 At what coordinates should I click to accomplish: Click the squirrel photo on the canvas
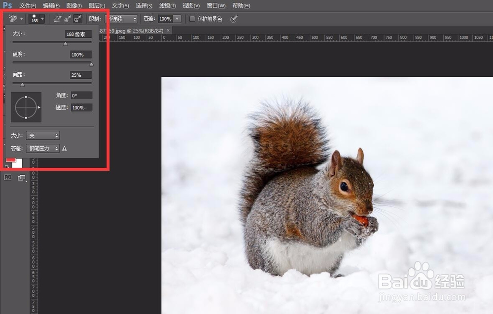click(x=327, y=195)
